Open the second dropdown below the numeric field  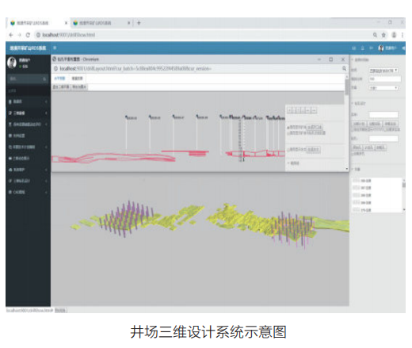pos(383,88)
